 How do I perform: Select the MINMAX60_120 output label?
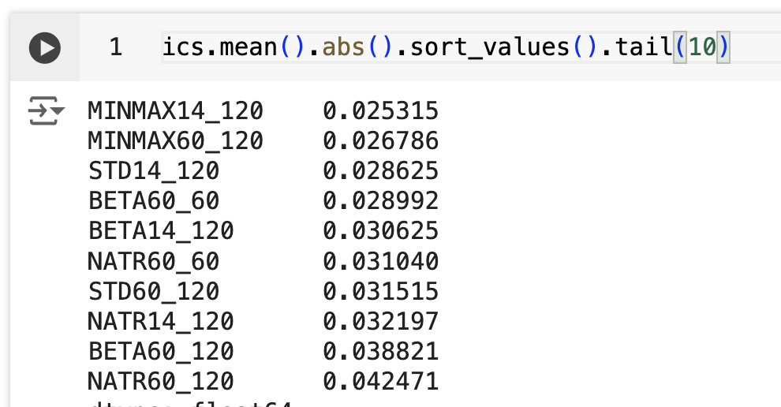click(176, 141)
